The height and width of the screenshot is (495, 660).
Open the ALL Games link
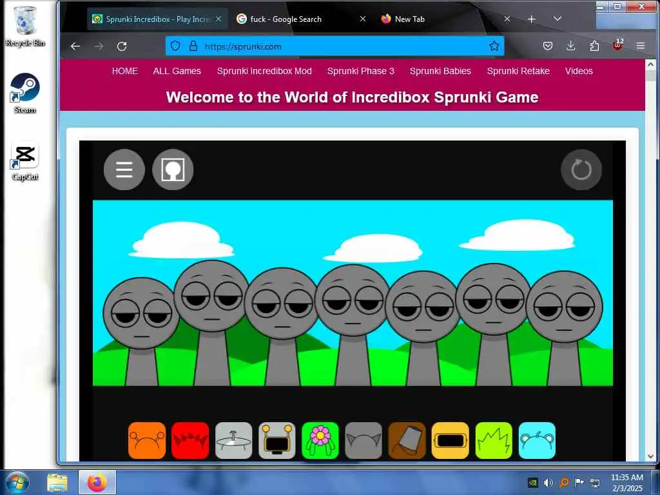pyautogui.click(x=177, y=71)
